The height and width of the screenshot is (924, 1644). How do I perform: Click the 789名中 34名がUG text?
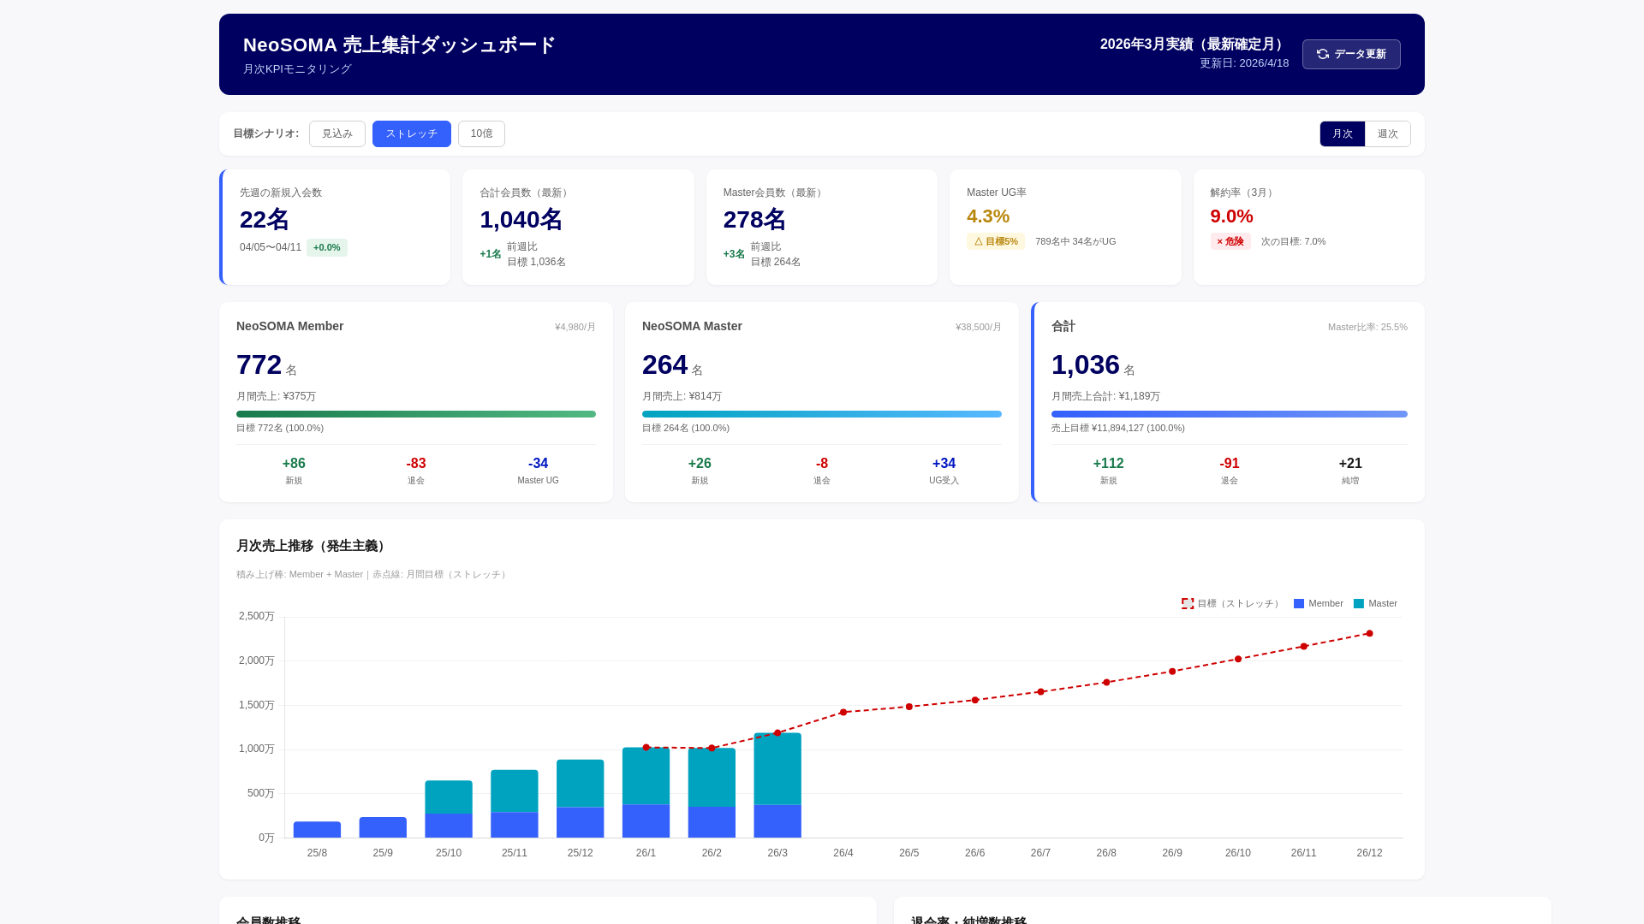[1075, 241]
